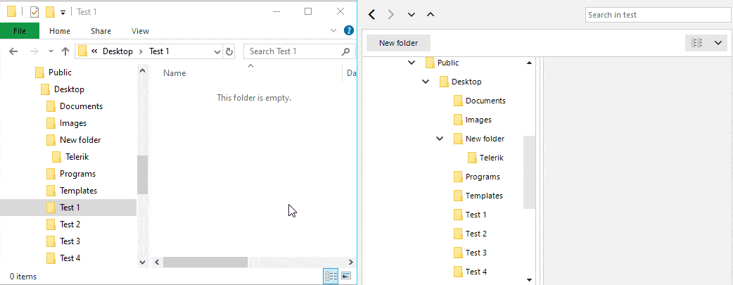Click the Explorer back arrow button
This screenshot has width=733, height=285.
click(13, 51)
